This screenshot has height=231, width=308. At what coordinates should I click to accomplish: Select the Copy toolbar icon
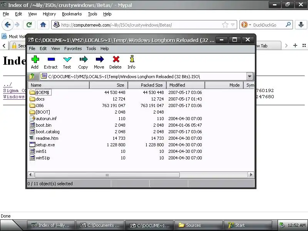click(83, 62)
